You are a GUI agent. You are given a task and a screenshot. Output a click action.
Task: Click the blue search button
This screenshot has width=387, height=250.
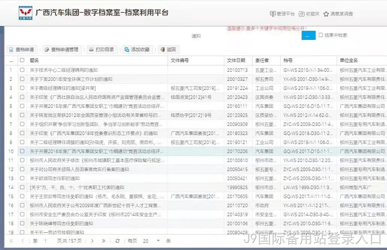tap(308, 36)
